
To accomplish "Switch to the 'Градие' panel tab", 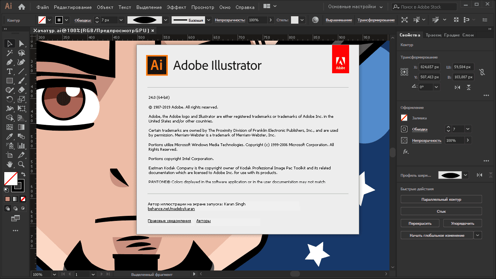I will (452, 35).
